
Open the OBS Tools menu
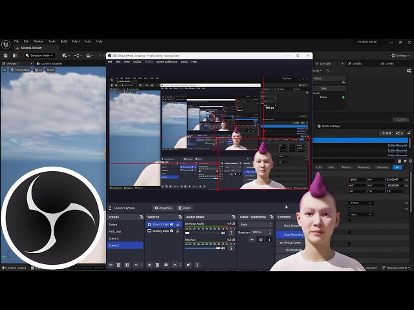[x=184, y=62]
